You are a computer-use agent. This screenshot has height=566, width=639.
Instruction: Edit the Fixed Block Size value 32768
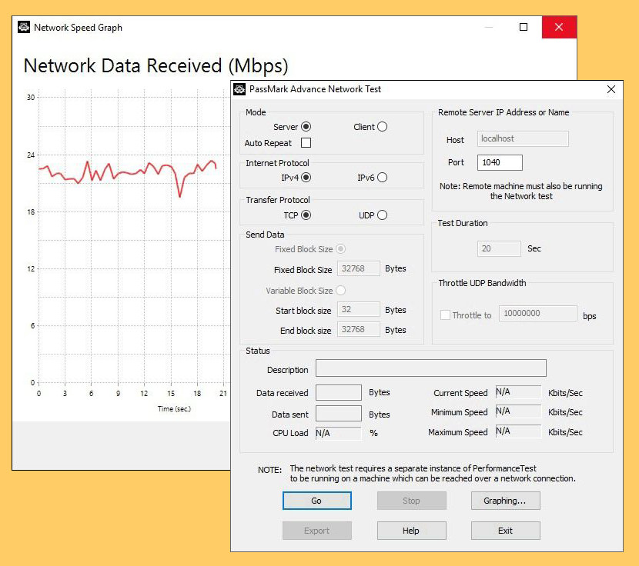[358, 268]
